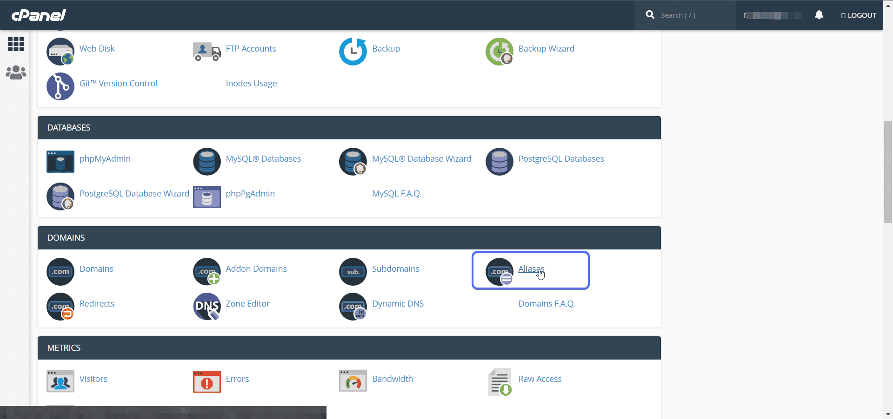Open the phpPgAdmin link
Image resolution: width=893 pixels, height=419 pixels.
tap(250, 194)
